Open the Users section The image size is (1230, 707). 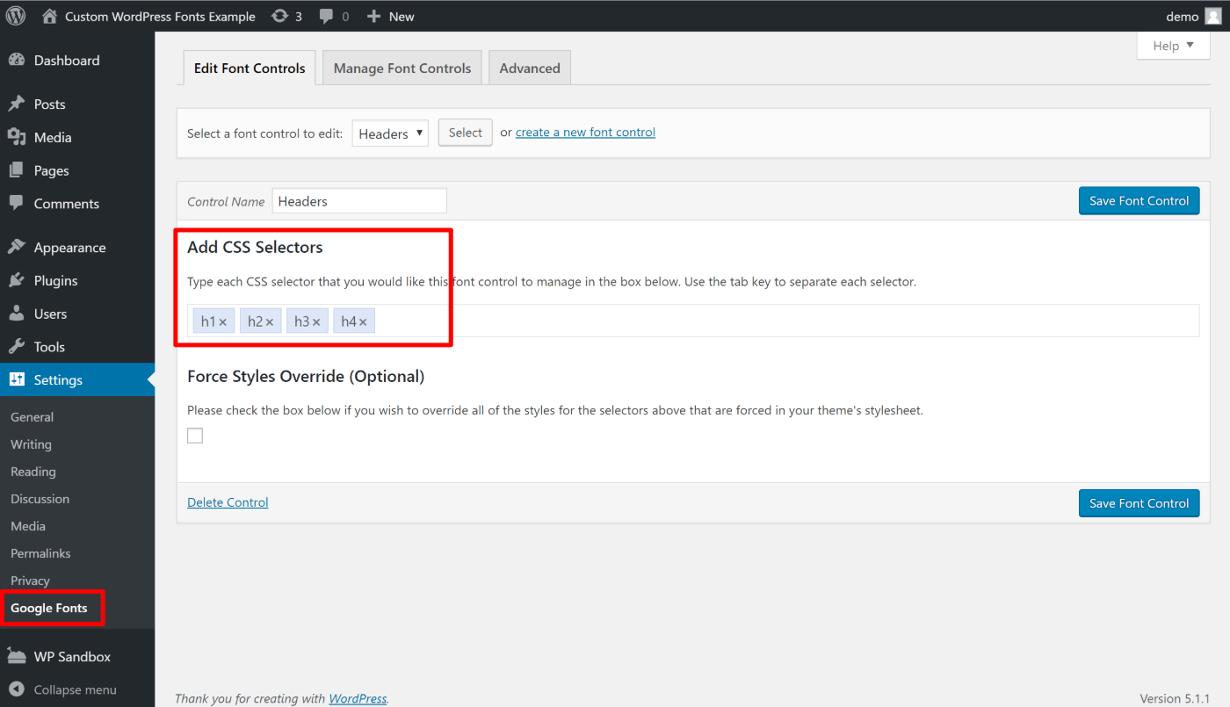(48, 314)
